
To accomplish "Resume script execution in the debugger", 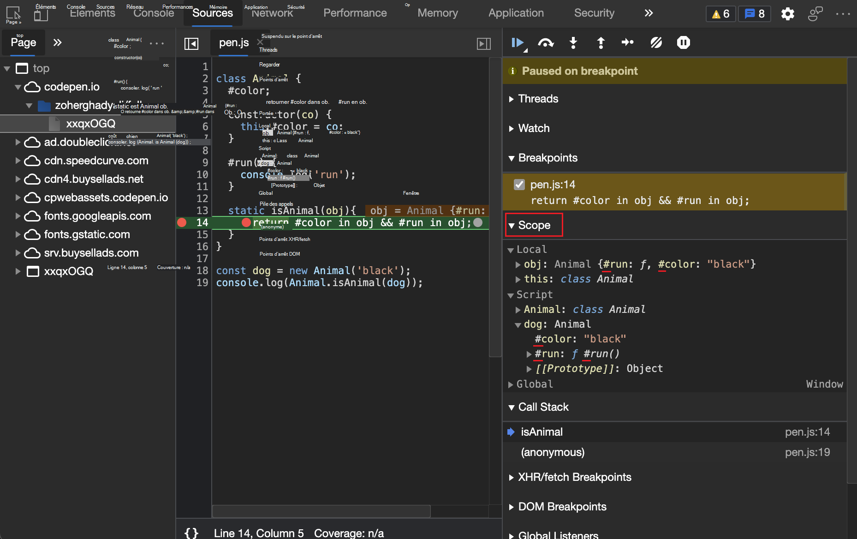I will tap(518, 42).
